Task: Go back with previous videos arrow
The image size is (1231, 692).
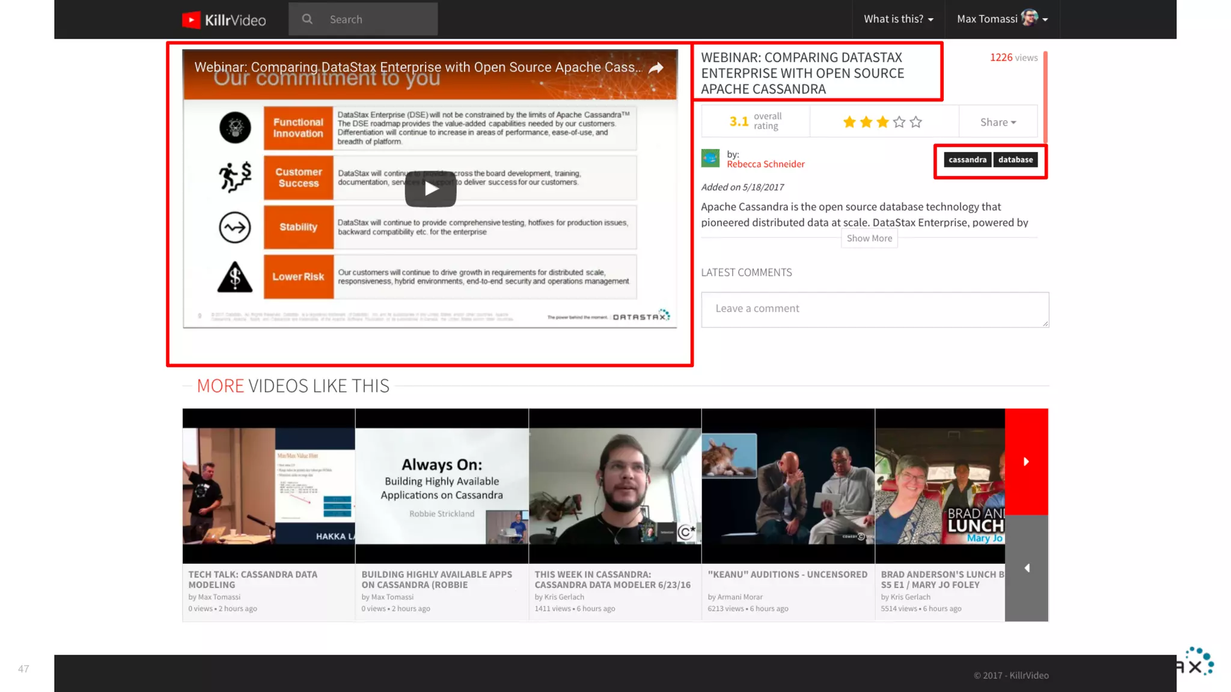Action: pos(1027,568)
